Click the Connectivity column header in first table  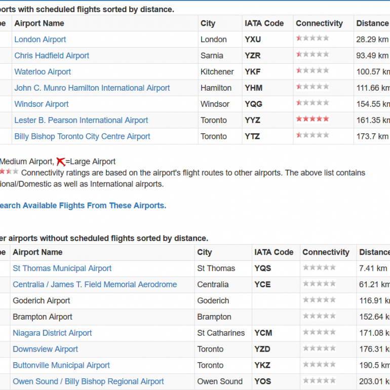coord(319,23)
